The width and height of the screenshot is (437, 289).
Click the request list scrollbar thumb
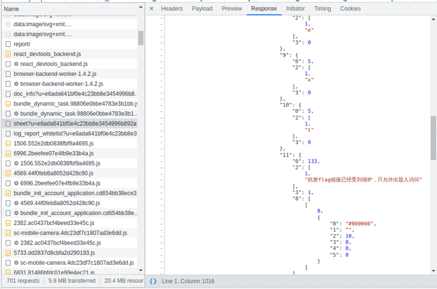[x=141, y=38]
